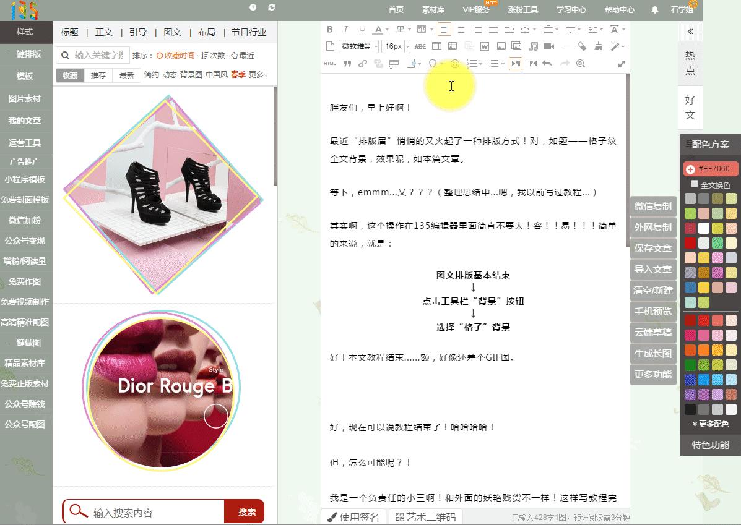Click the undo arrow icon

[x=548, y=63]
